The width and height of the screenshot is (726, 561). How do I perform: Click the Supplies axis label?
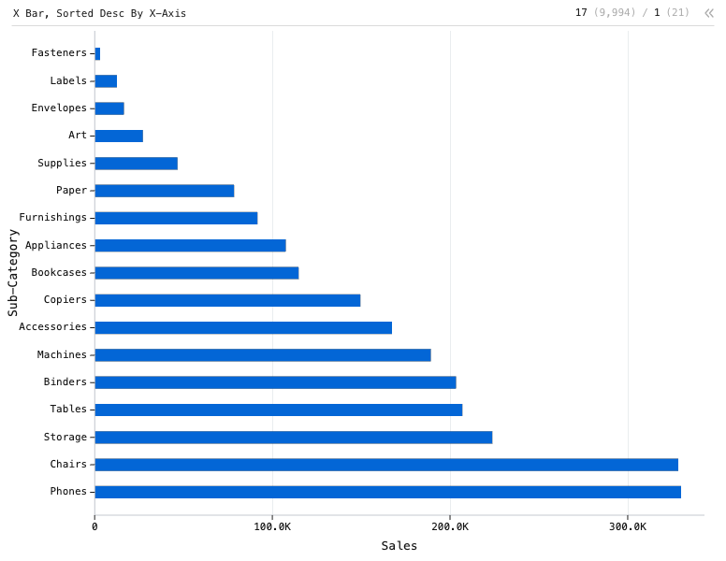(x=62, y=163)
